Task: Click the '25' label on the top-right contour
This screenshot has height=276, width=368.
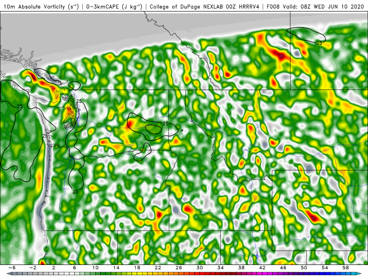Action: 319,43
